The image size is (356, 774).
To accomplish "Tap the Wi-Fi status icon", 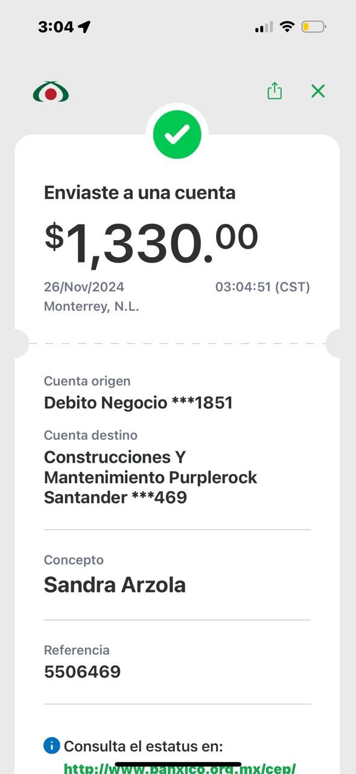I will point(287,27).
